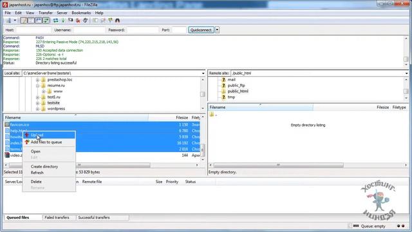This screenshot has height=232, width=412.
Task: Open the Site Manager icon
Action: coord(8,21)
